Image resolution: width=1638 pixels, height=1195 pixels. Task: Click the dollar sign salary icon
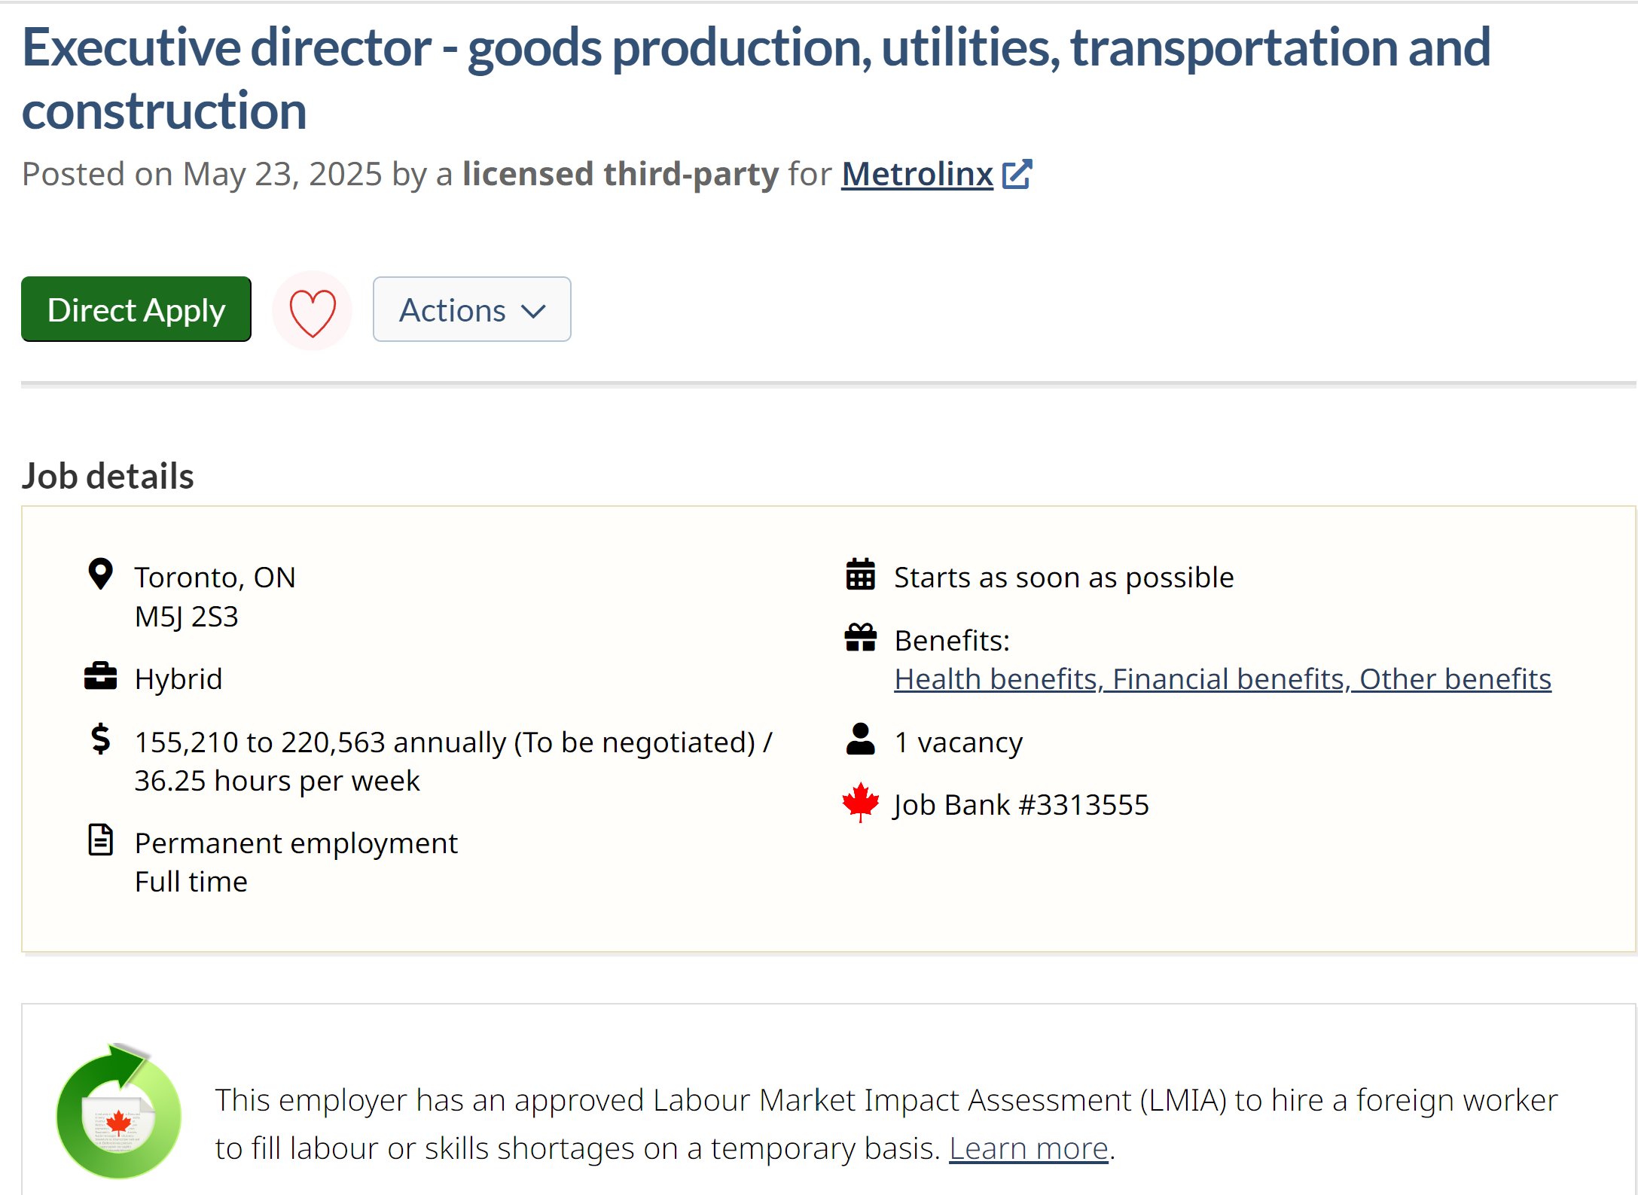coord(100,739)
